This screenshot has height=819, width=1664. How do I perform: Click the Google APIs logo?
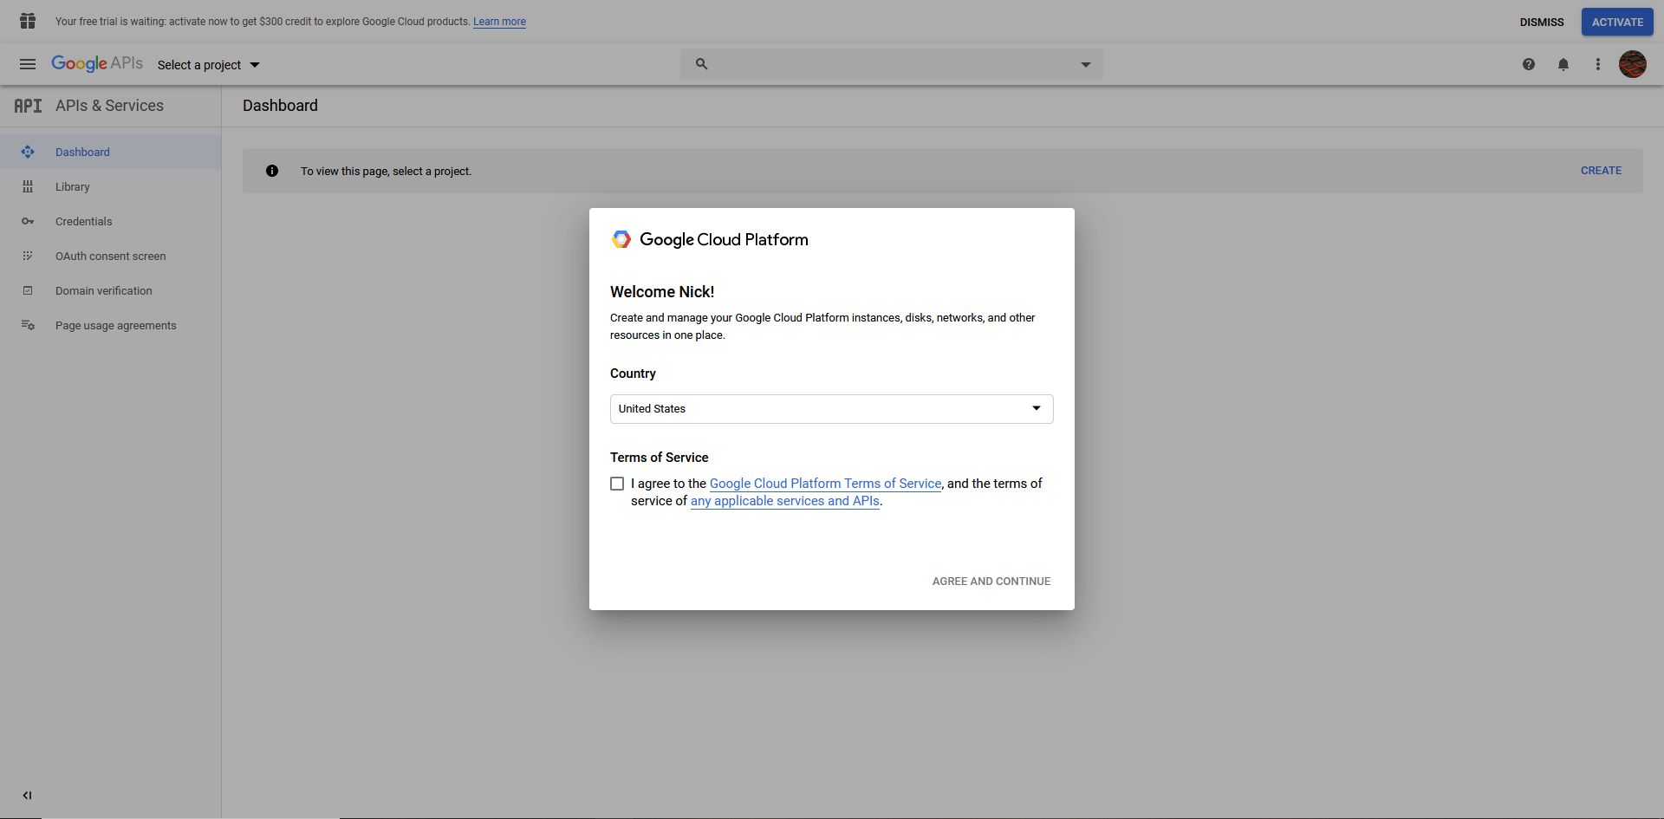point(97,64)
